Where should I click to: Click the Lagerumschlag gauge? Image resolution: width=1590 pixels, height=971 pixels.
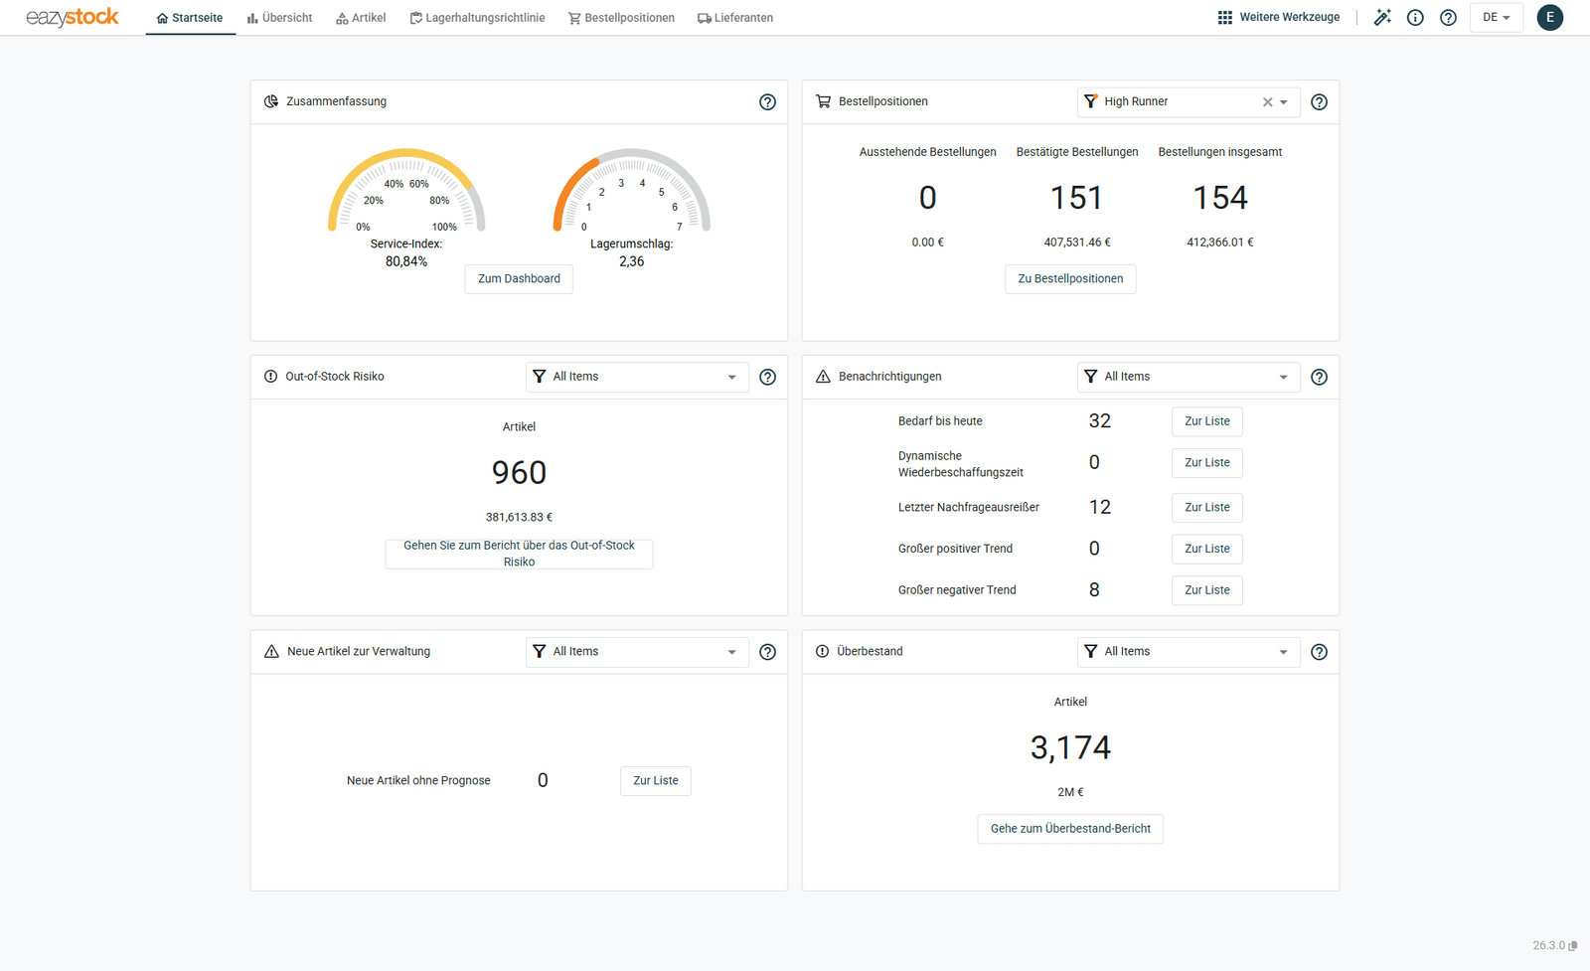[632, 191]
